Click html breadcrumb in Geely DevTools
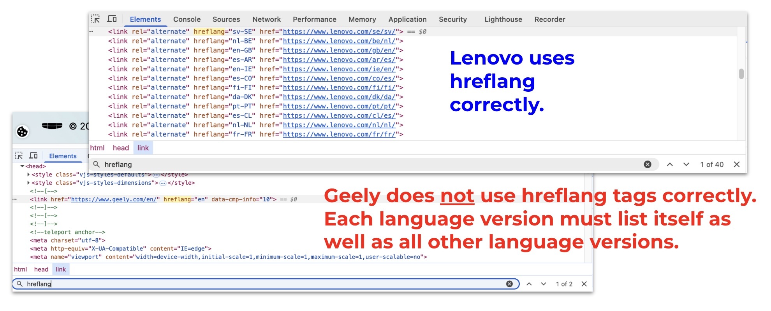This screenshot has width=771, height=311. click(x=21, y=269)
